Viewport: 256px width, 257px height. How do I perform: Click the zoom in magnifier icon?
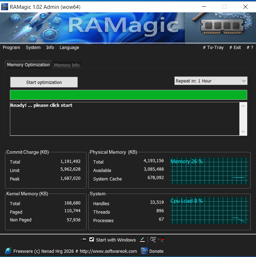(x=161, y=239)
